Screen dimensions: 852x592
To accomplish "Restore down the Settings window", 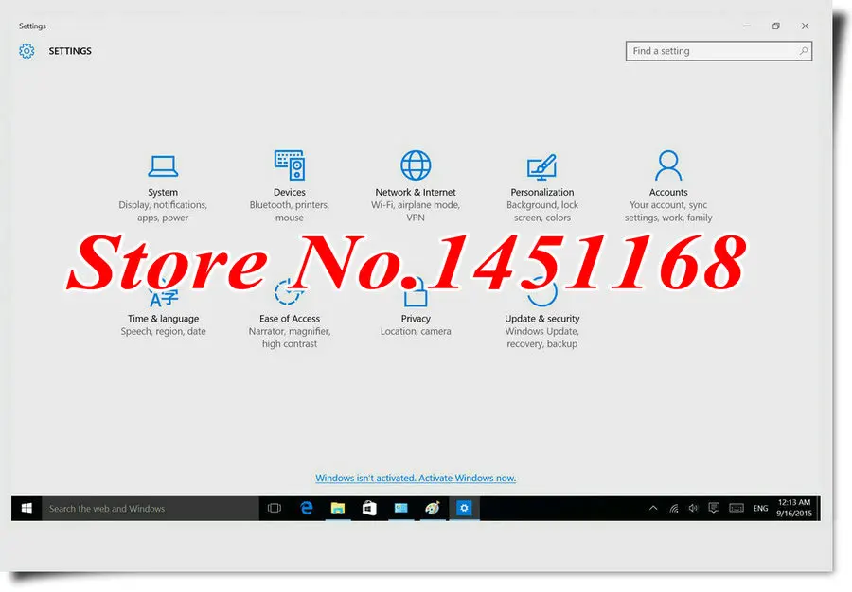I will (776, 26).
